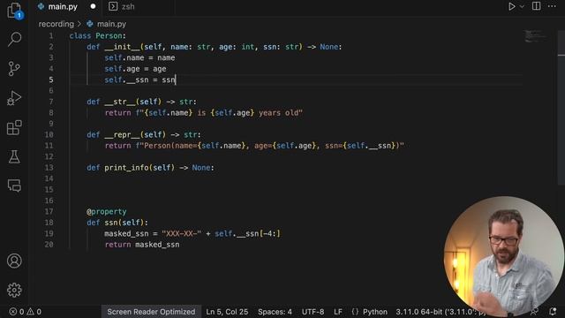Change indentation via Spaces: 4
The width and height of the screenshot is (565, 318).
275,312
